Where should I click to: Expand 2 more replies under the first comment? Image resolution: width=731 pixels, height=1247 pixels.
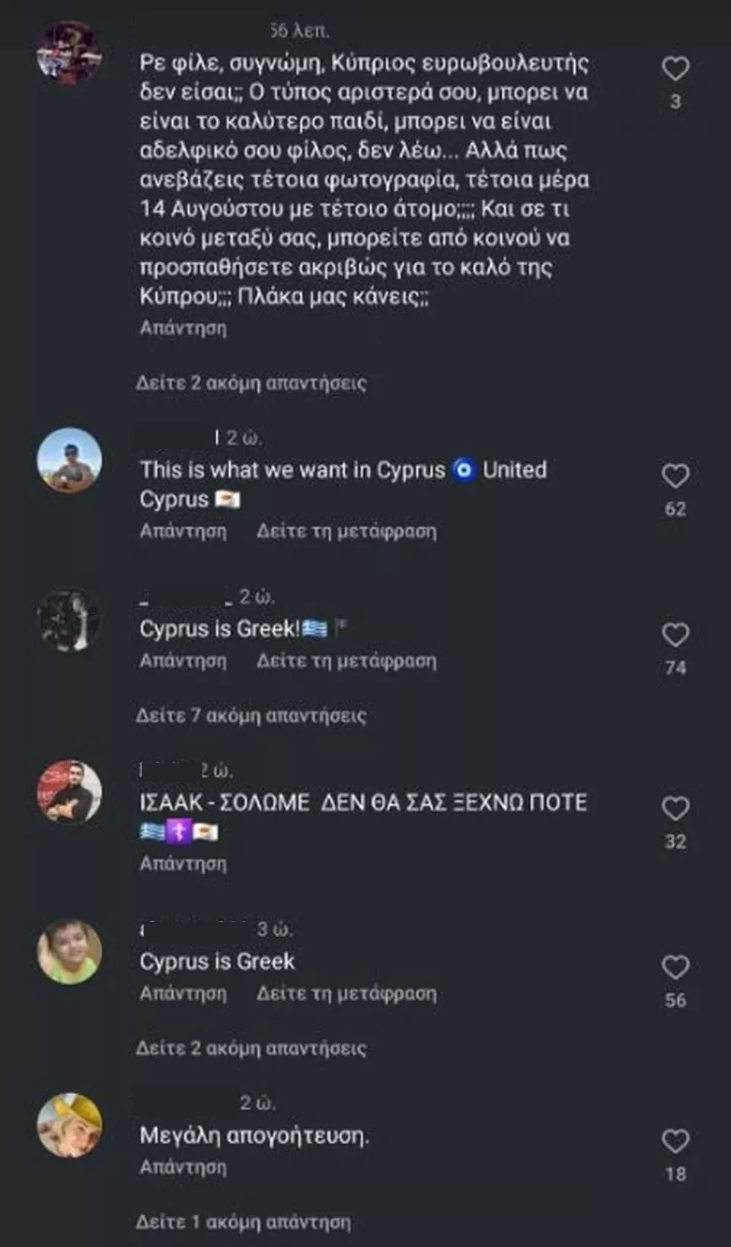point(251,382)
